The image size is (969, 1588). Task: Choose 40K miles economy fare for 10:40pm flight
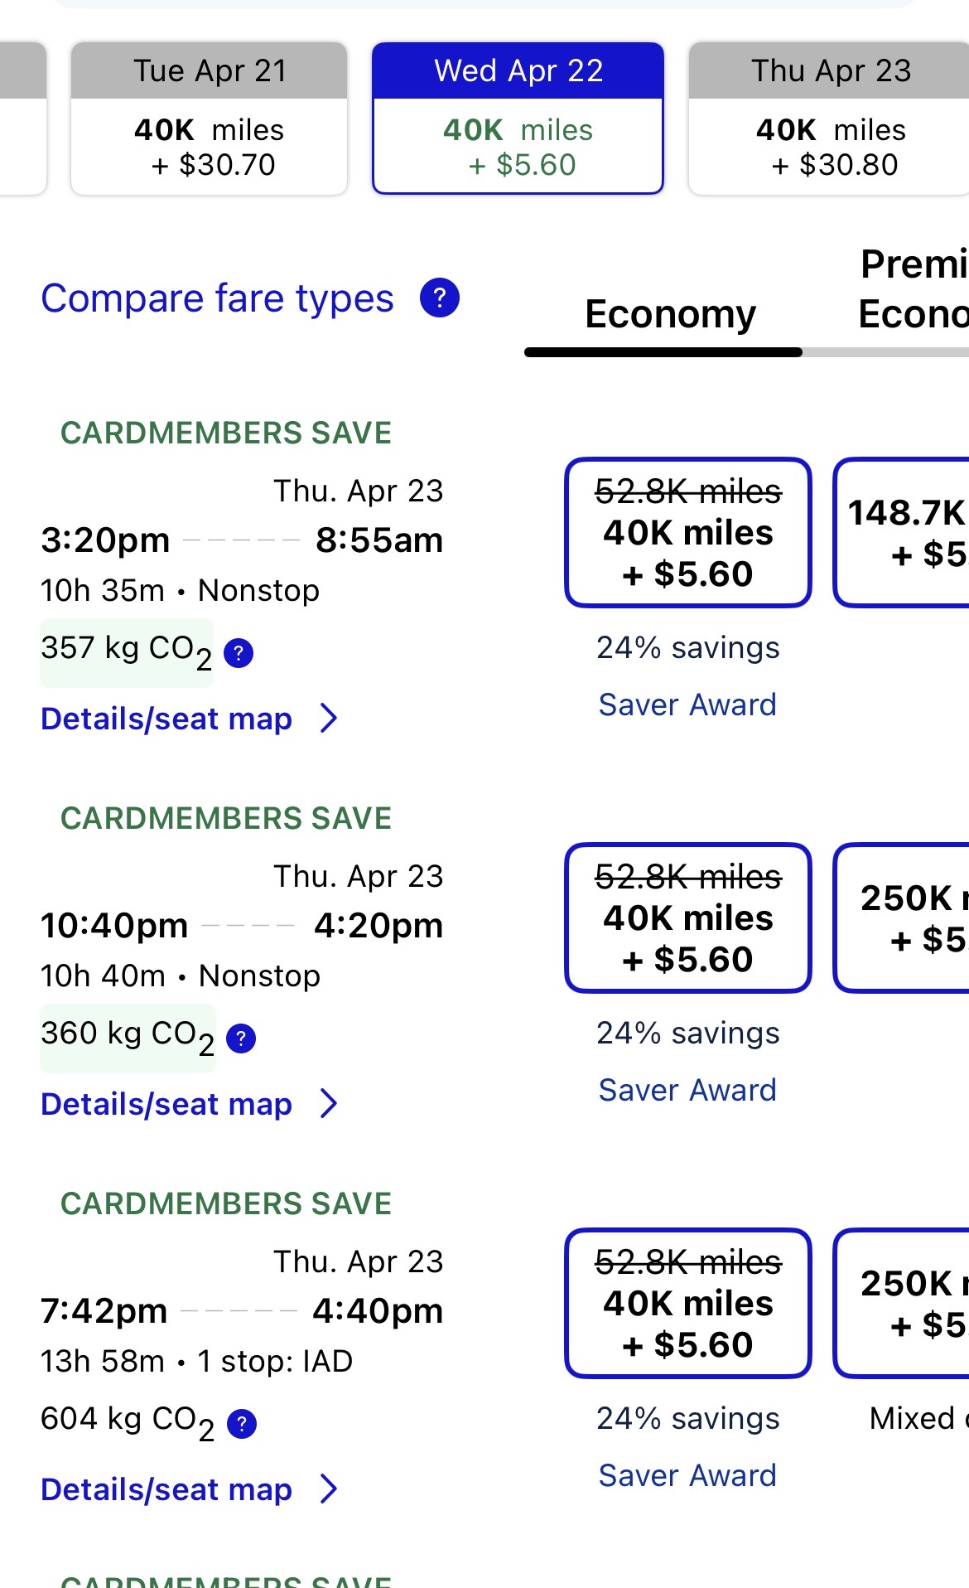(687, 918)
